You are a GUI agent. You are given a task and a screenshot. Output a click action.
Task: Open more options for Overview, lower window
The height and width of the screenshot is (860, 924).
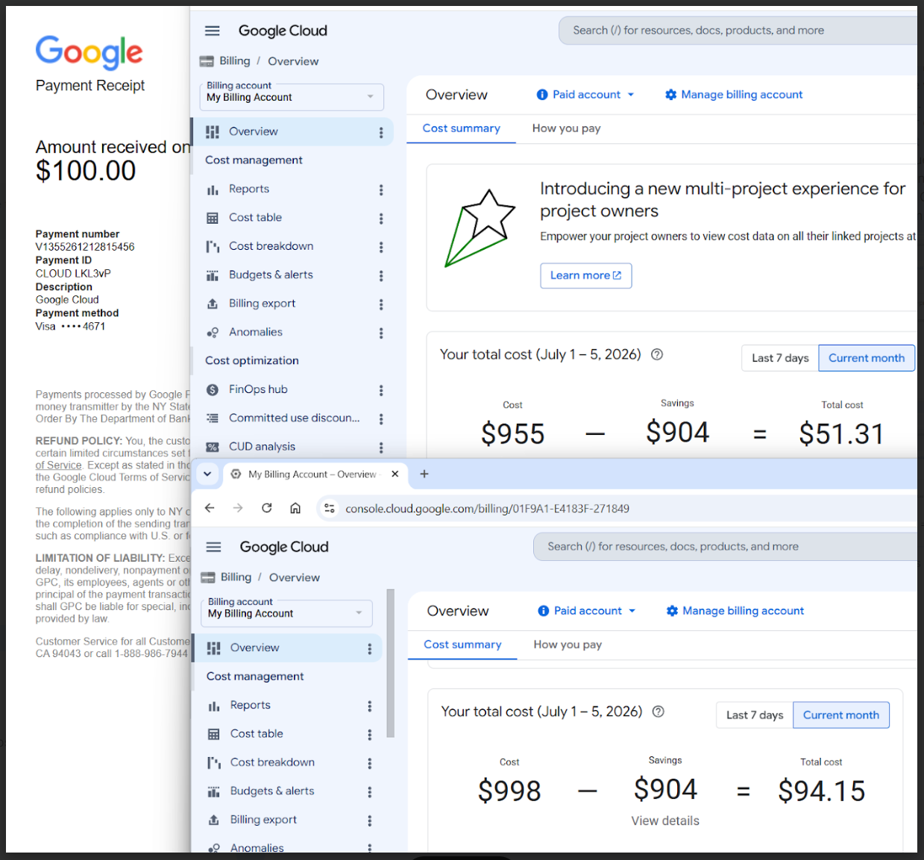click(369, 648)
